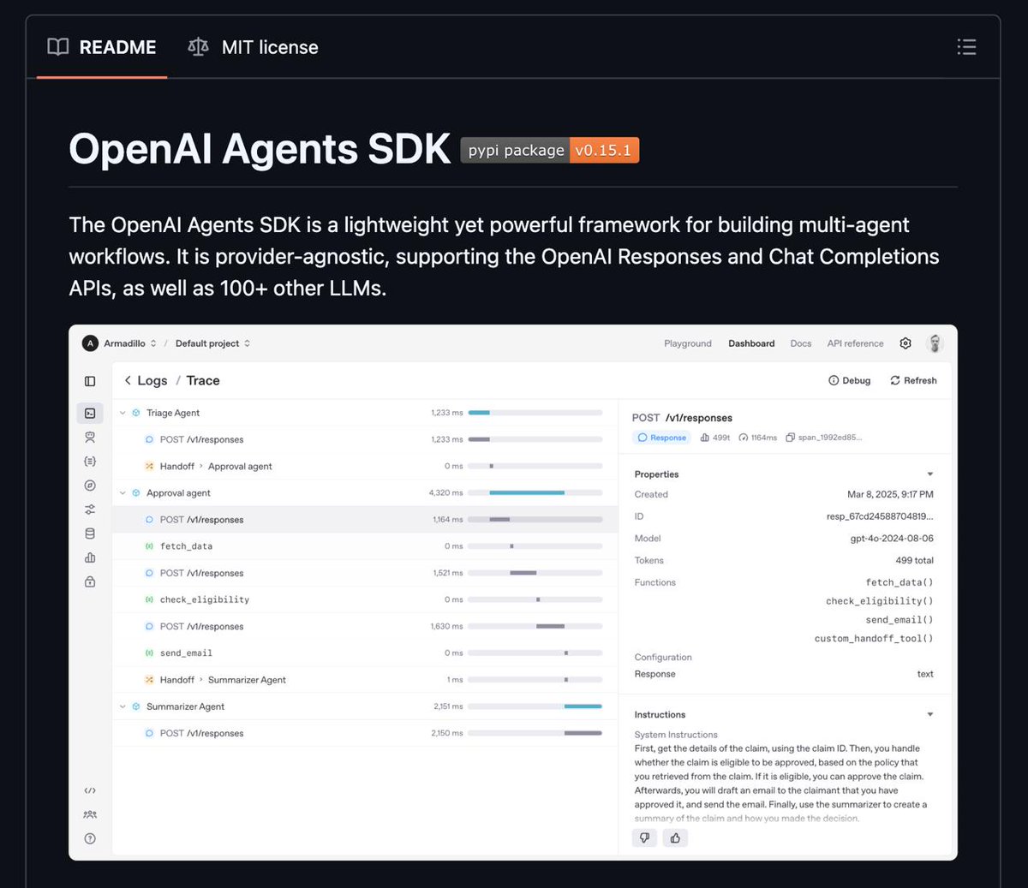Click the code brackets icon at sidebar bottom
The image size is (1028, 888).
click(x=90, y=790)
